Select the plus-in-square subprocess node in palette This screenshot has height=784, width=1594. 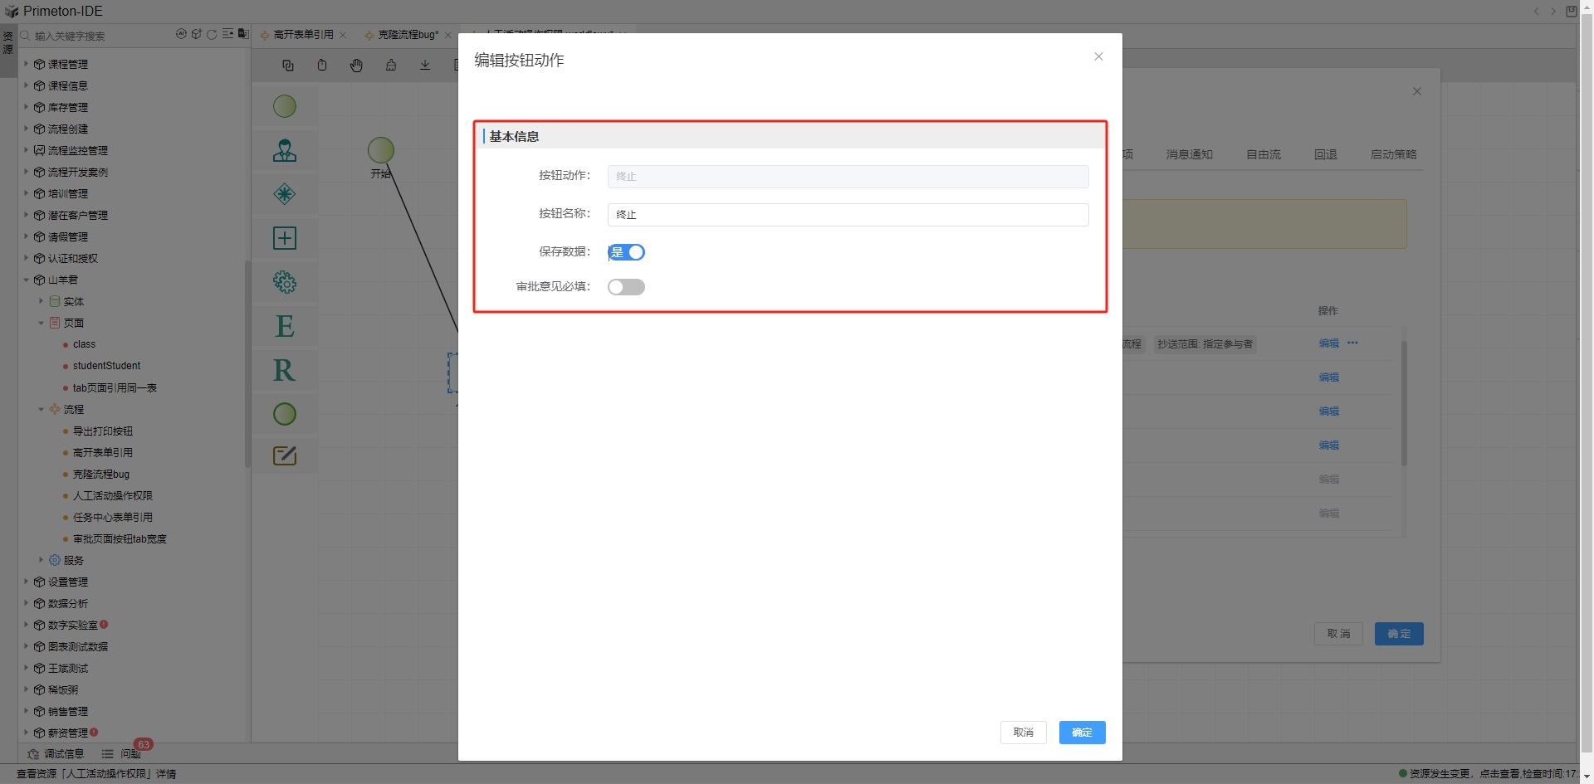tap(285, 238)
